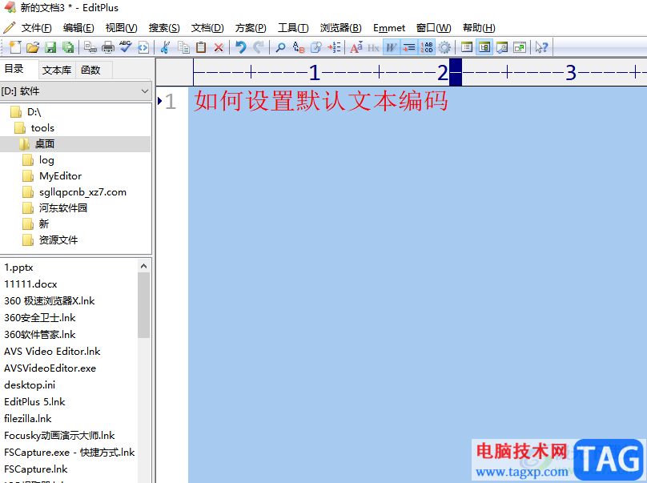Image resolution: width=647 pixels, height=483 pixels.
Task: Click go to line icon
Action: [334, 47]
